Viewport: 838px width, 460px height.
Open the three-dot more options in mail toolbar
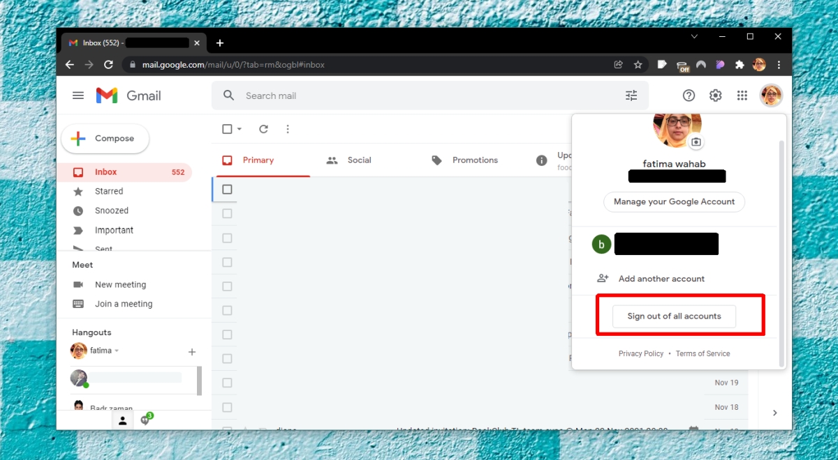coord(288,129)
